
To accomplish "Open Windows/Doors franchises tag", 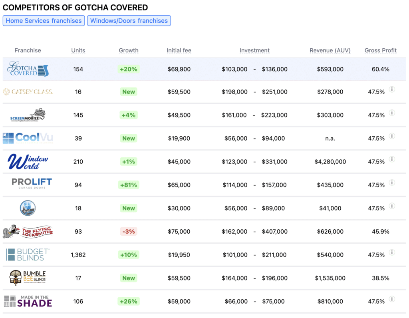I will coord(129,21).
